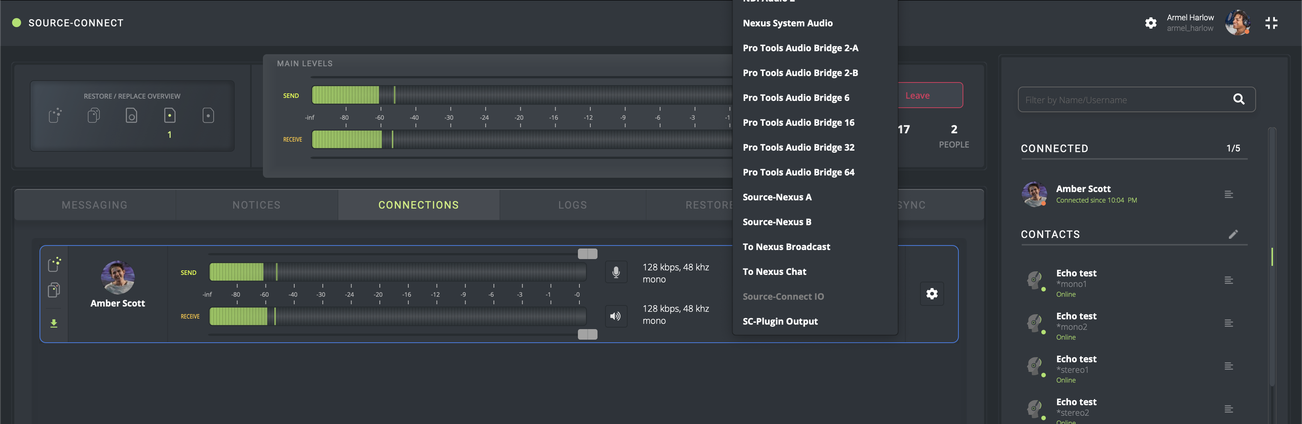Viewport: 1302px width, 424px height.
Task: Open the Logs tab
Action: coord(572,205)
